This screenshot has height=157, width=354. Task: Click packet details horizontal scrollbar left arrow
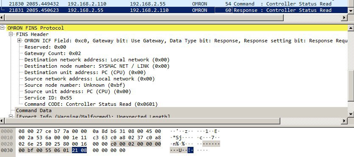coord(2,121)
